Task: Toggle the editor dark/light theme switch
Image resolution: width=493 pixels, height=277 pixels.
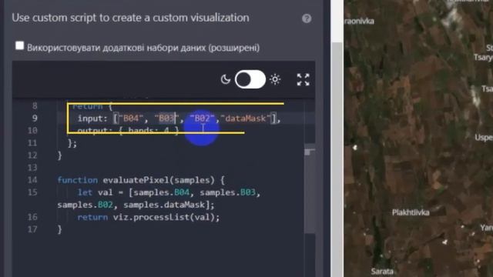Action: pyautogui.click(x=250, y=79)
